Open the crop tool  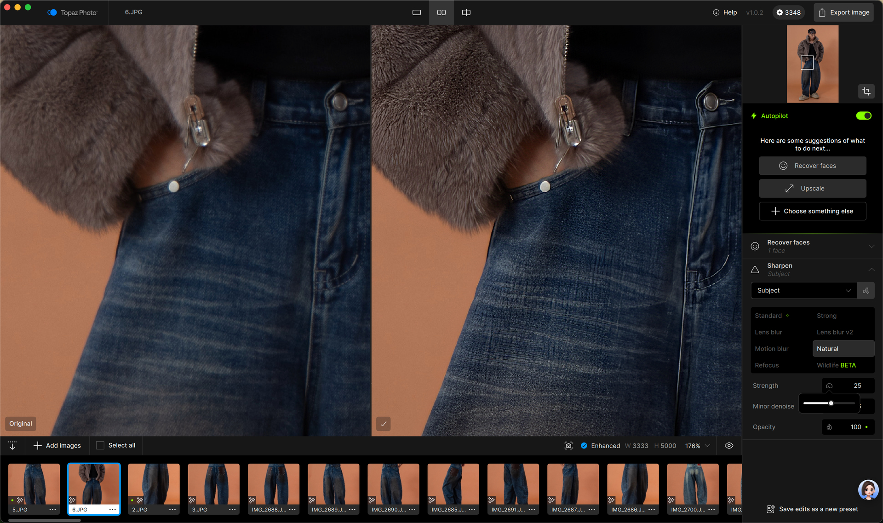866,91
